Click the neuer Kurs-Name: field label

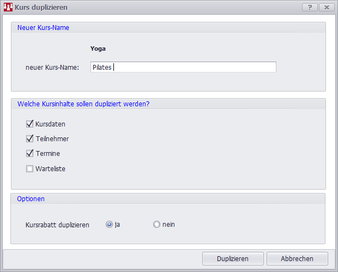(52, 68)
